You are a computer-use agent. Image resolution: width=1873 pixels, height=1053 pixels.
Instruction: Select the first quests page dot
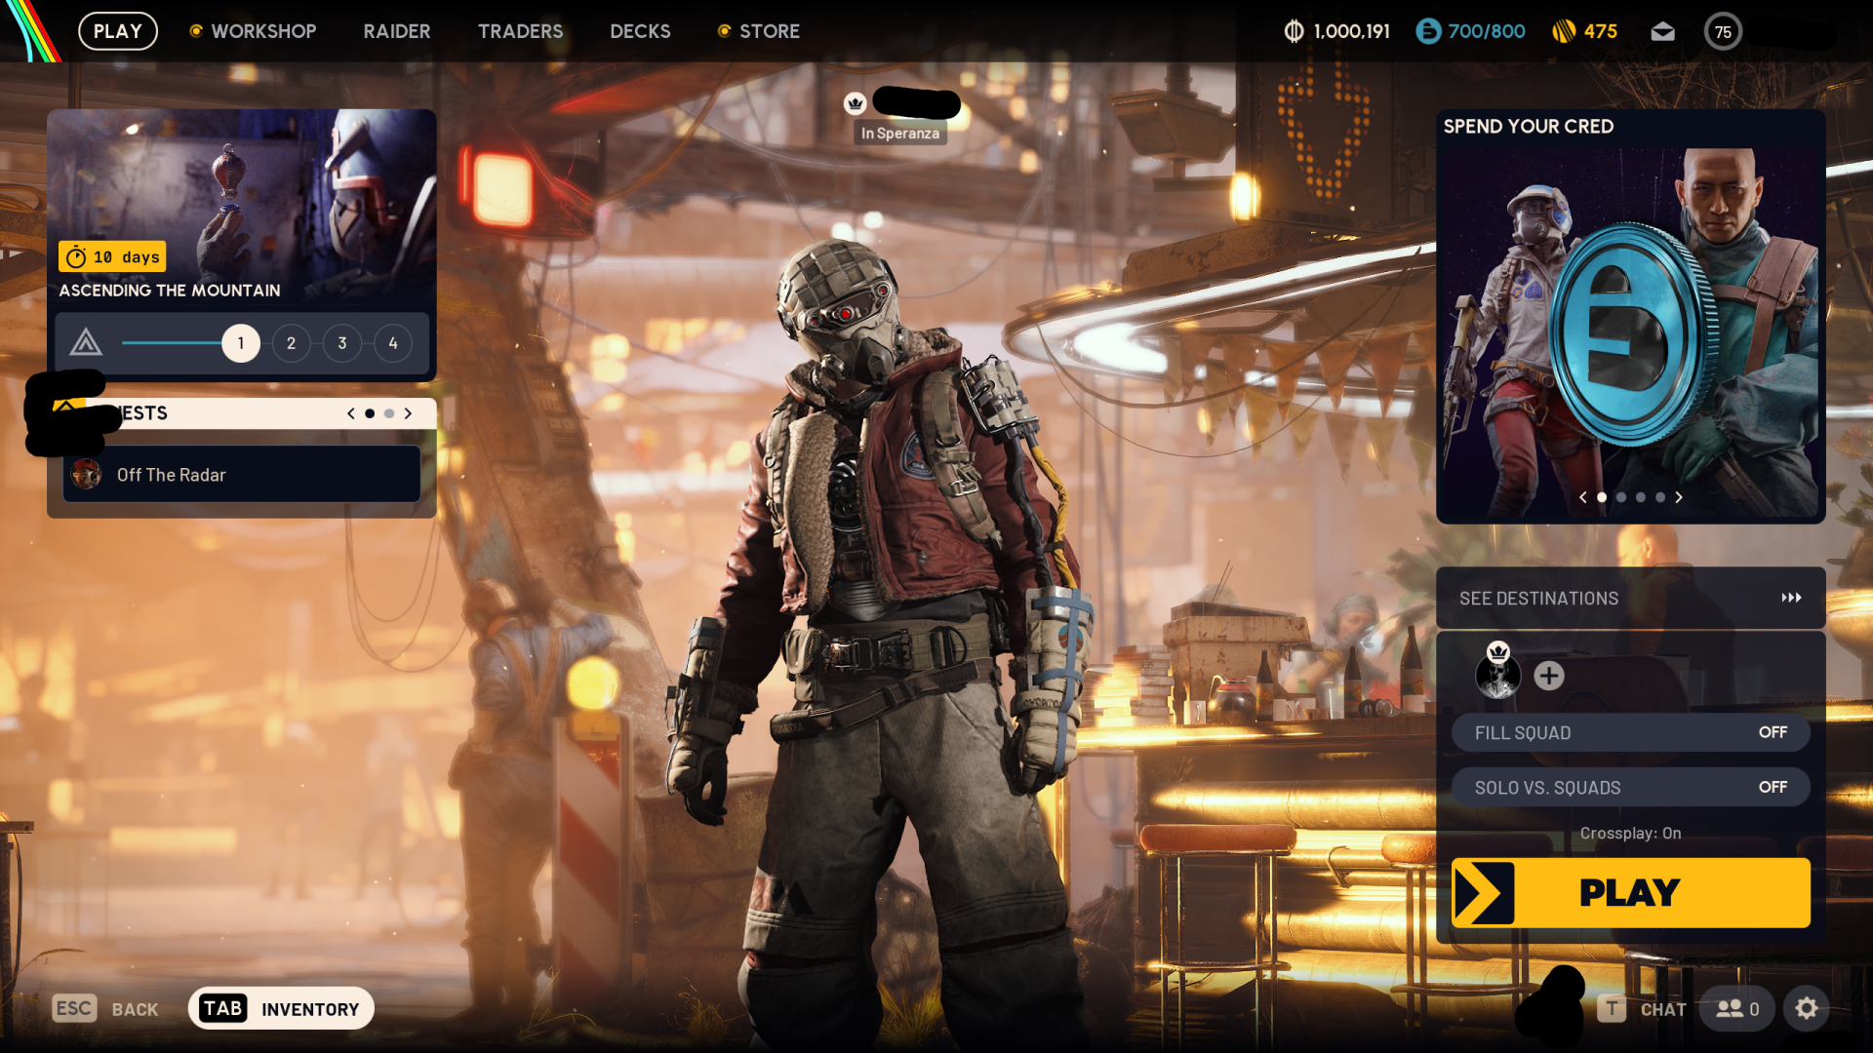(370, 413)
